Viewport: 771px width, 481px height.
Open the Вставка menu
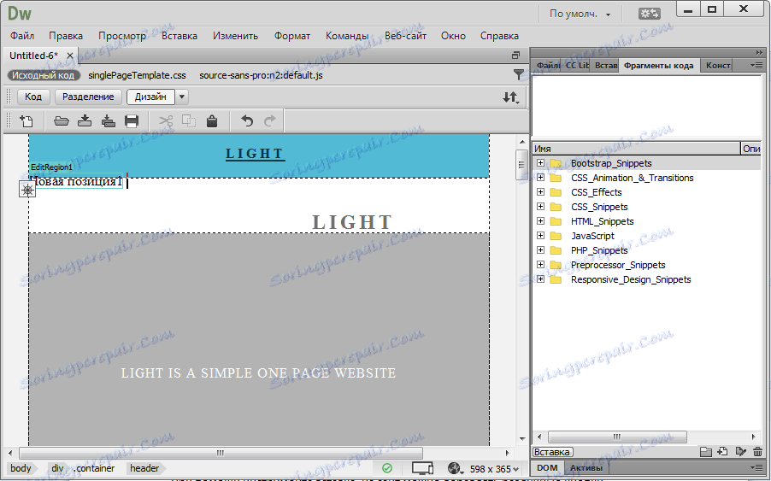[x=179, y=36]
